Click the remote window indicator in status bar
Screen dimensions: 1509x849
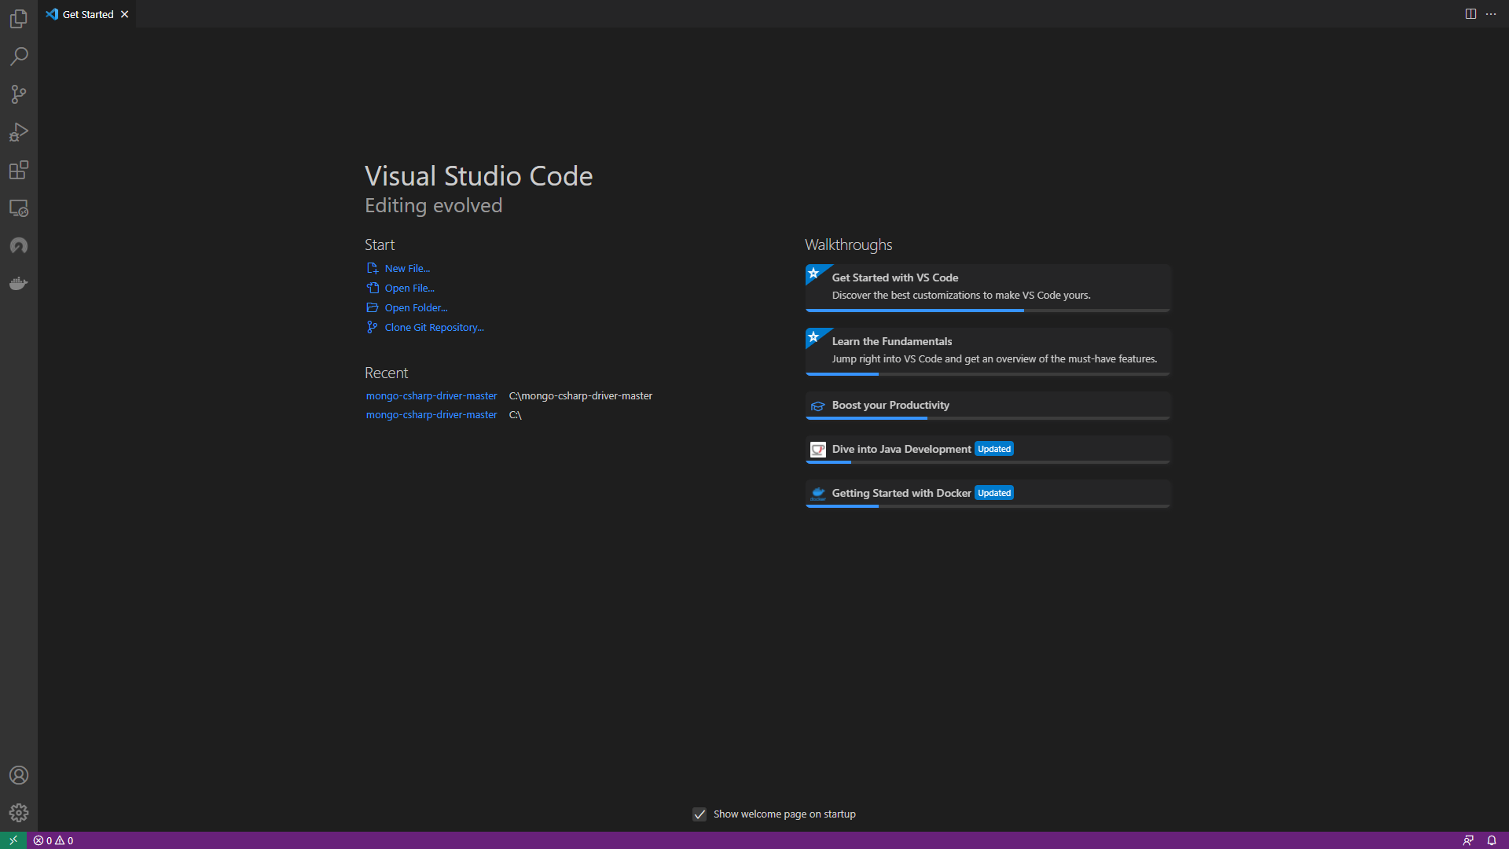[x=13, y=840]
